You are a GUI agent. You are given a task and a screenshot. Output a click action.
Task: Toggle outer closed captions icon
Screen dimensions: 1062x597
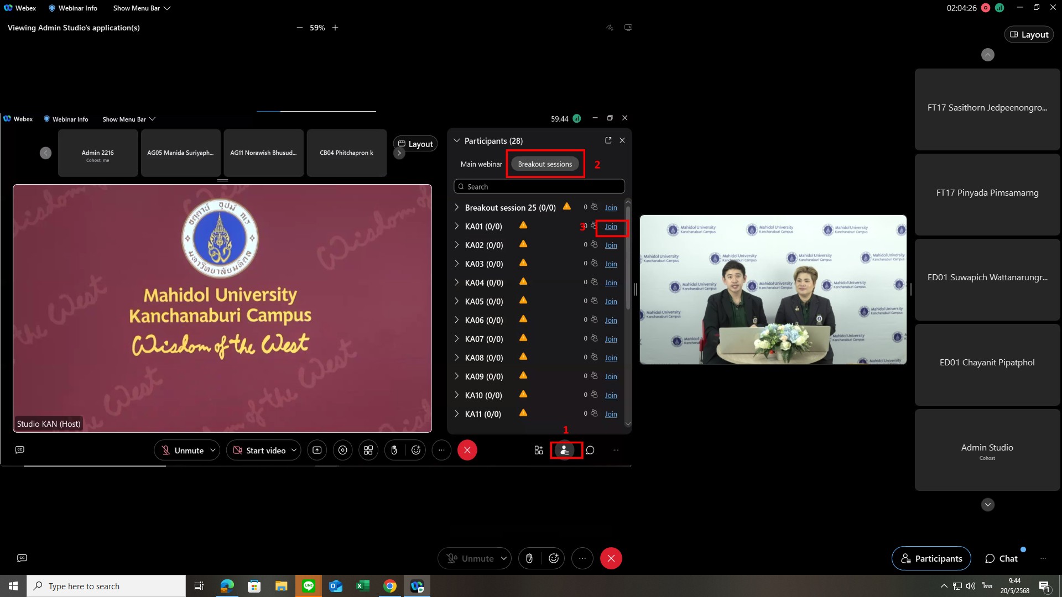[x=22, y=558]
